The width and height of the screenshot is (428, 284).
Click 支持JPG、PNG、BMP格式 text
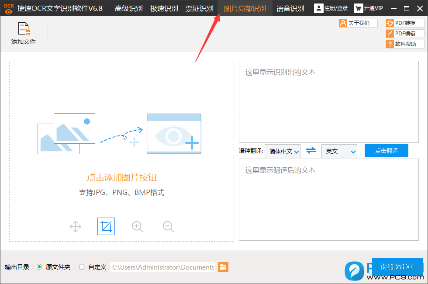click(x=121, y=192)
